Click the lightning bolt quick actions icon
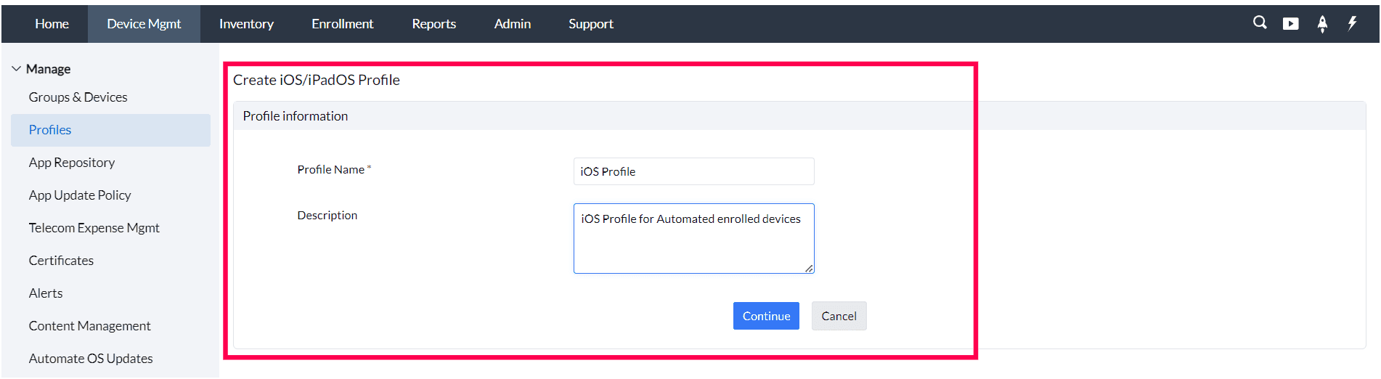The width and height of the screenshot is (1381, 379). click(x=1352, y=23)
